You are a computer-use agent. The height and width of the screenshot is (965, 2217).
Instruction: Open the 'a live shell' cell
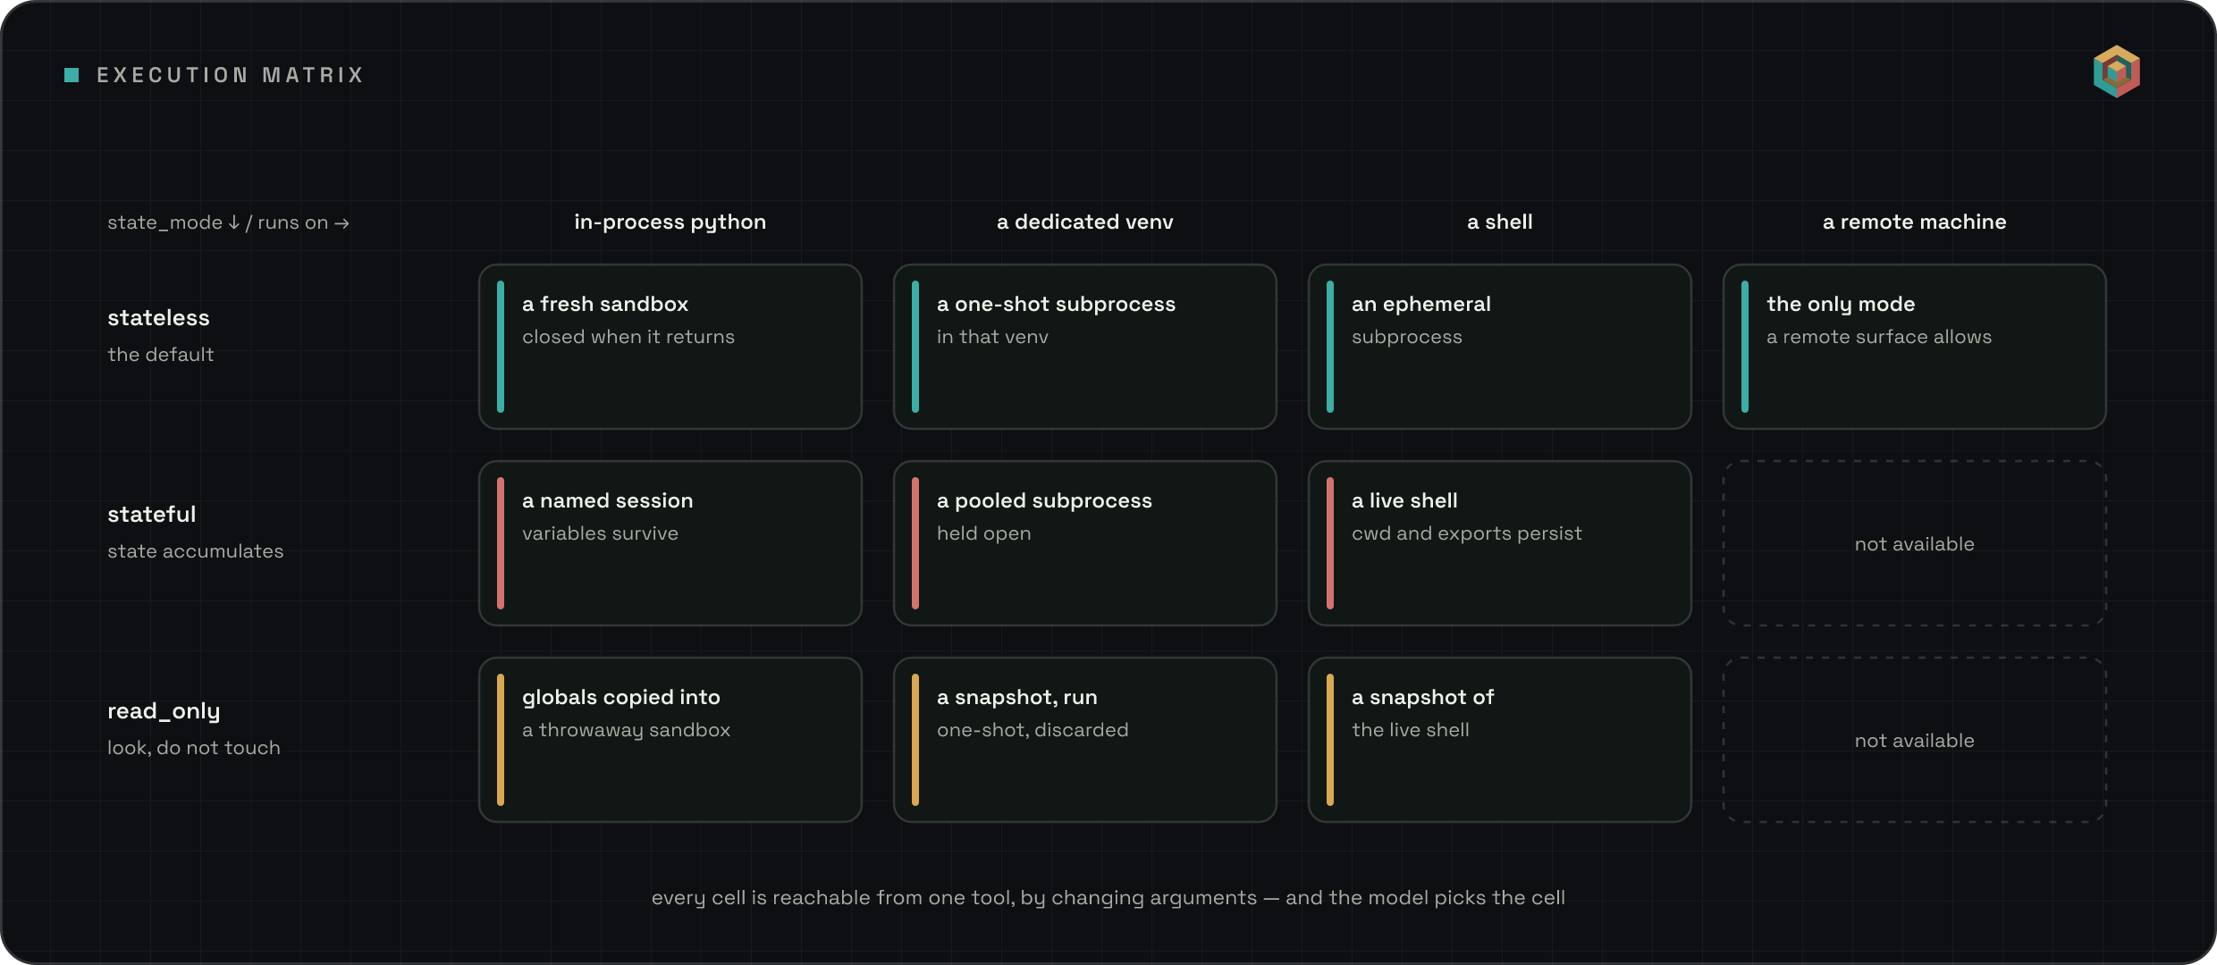pos(1500,543)
